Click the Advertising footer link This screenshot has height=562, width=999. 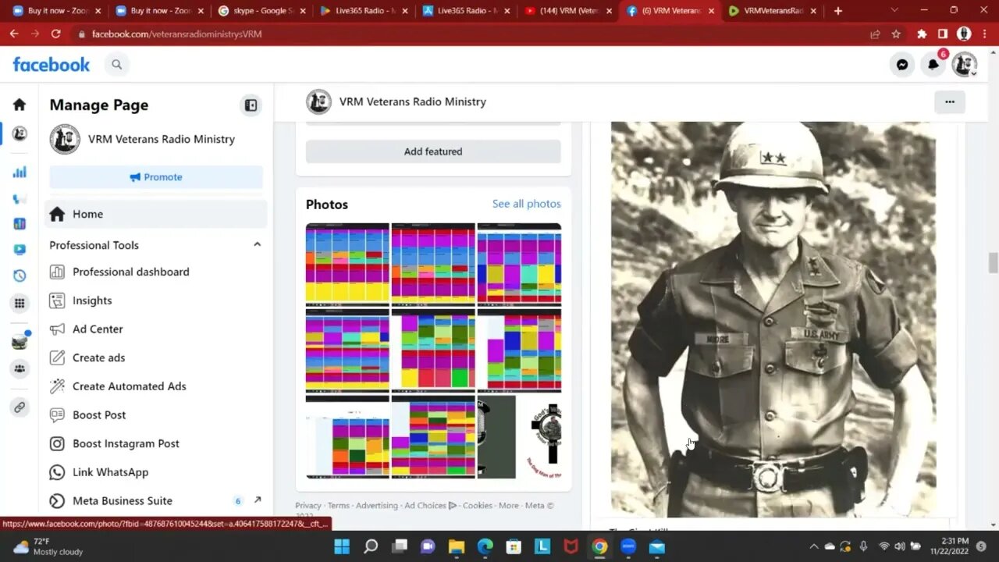click(377, 506)
